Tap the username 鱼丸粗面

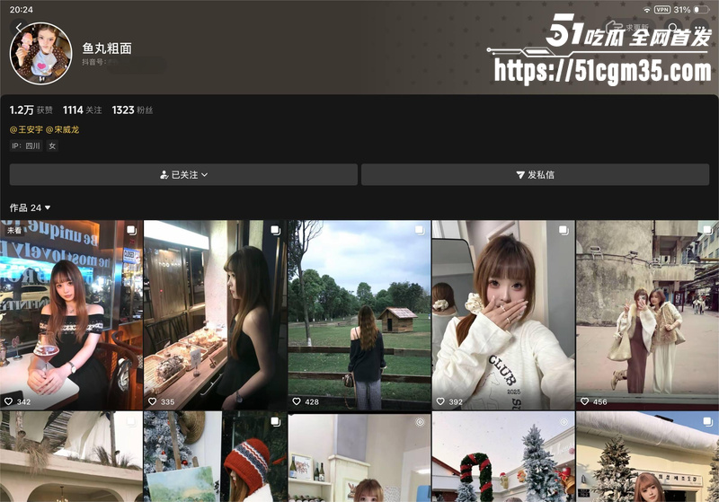point(107,48)
